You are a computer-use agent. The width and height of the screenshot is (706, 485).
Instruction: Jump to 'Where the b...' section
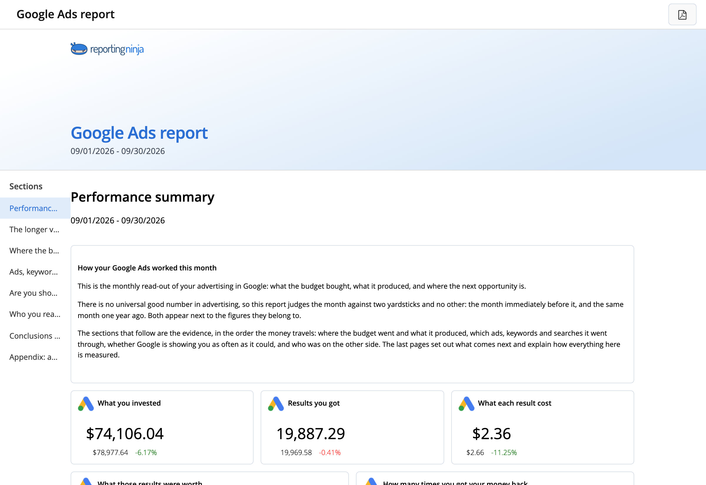coord(35,251)
